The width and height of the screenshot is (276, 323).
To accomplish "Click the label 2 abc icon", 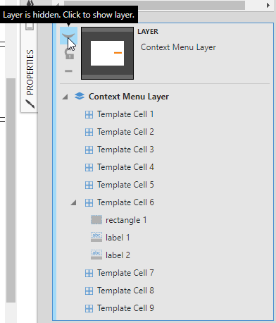I will 96,255.
